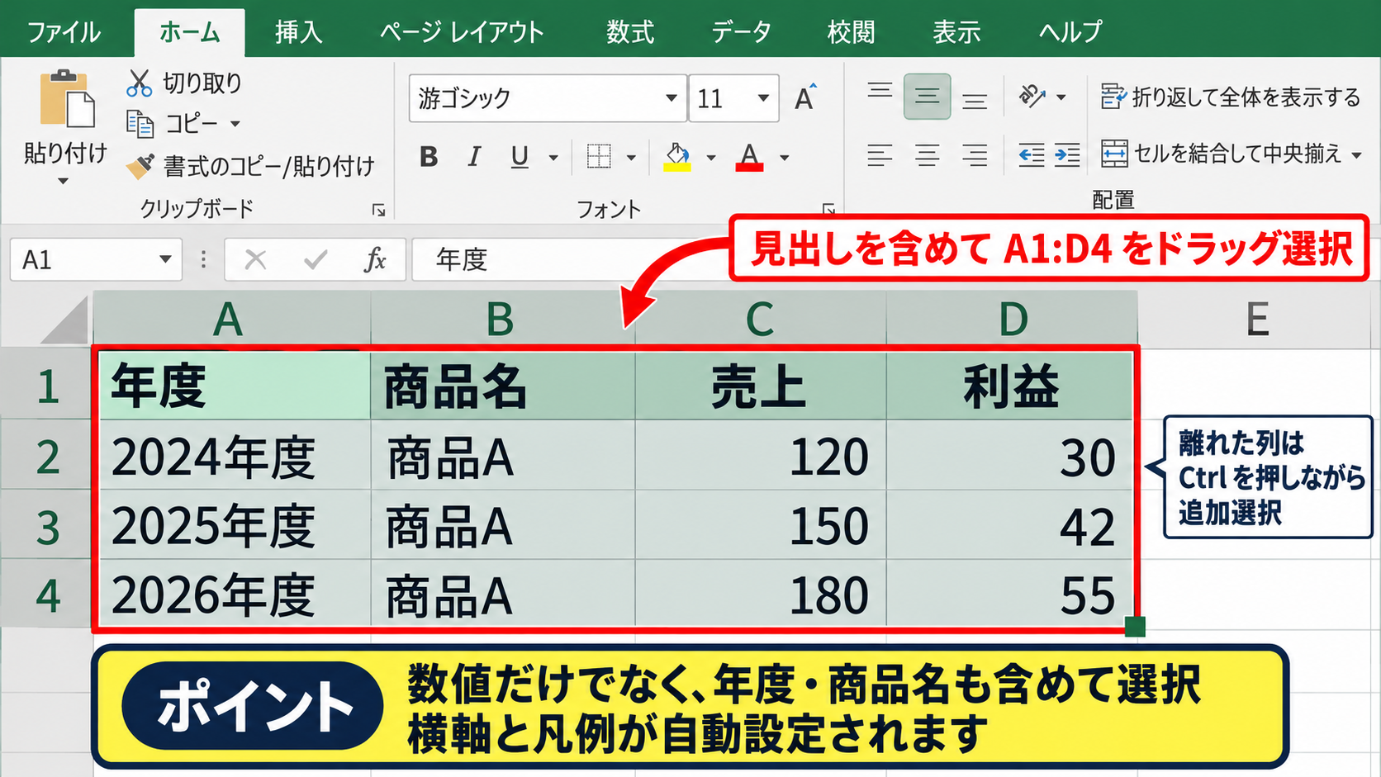
Task: Select the ホーム tab
Action: 190,32
